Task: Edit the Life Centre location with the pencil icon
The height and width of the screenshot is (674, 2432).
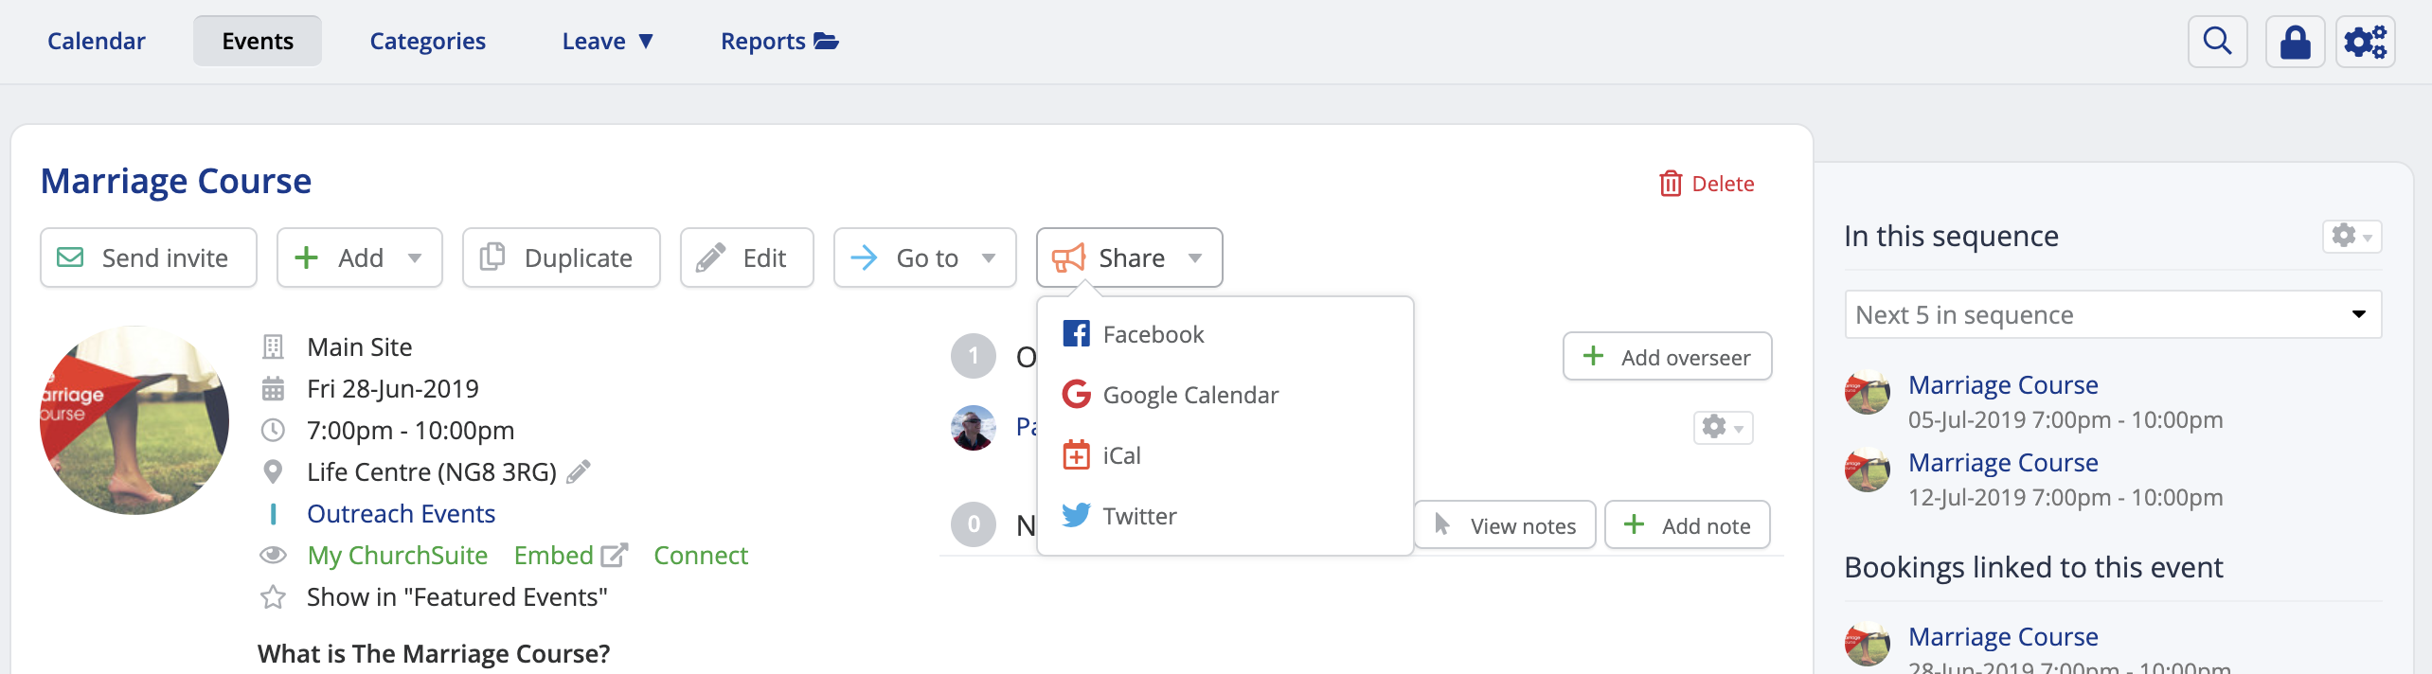Action: coord(579,470)
